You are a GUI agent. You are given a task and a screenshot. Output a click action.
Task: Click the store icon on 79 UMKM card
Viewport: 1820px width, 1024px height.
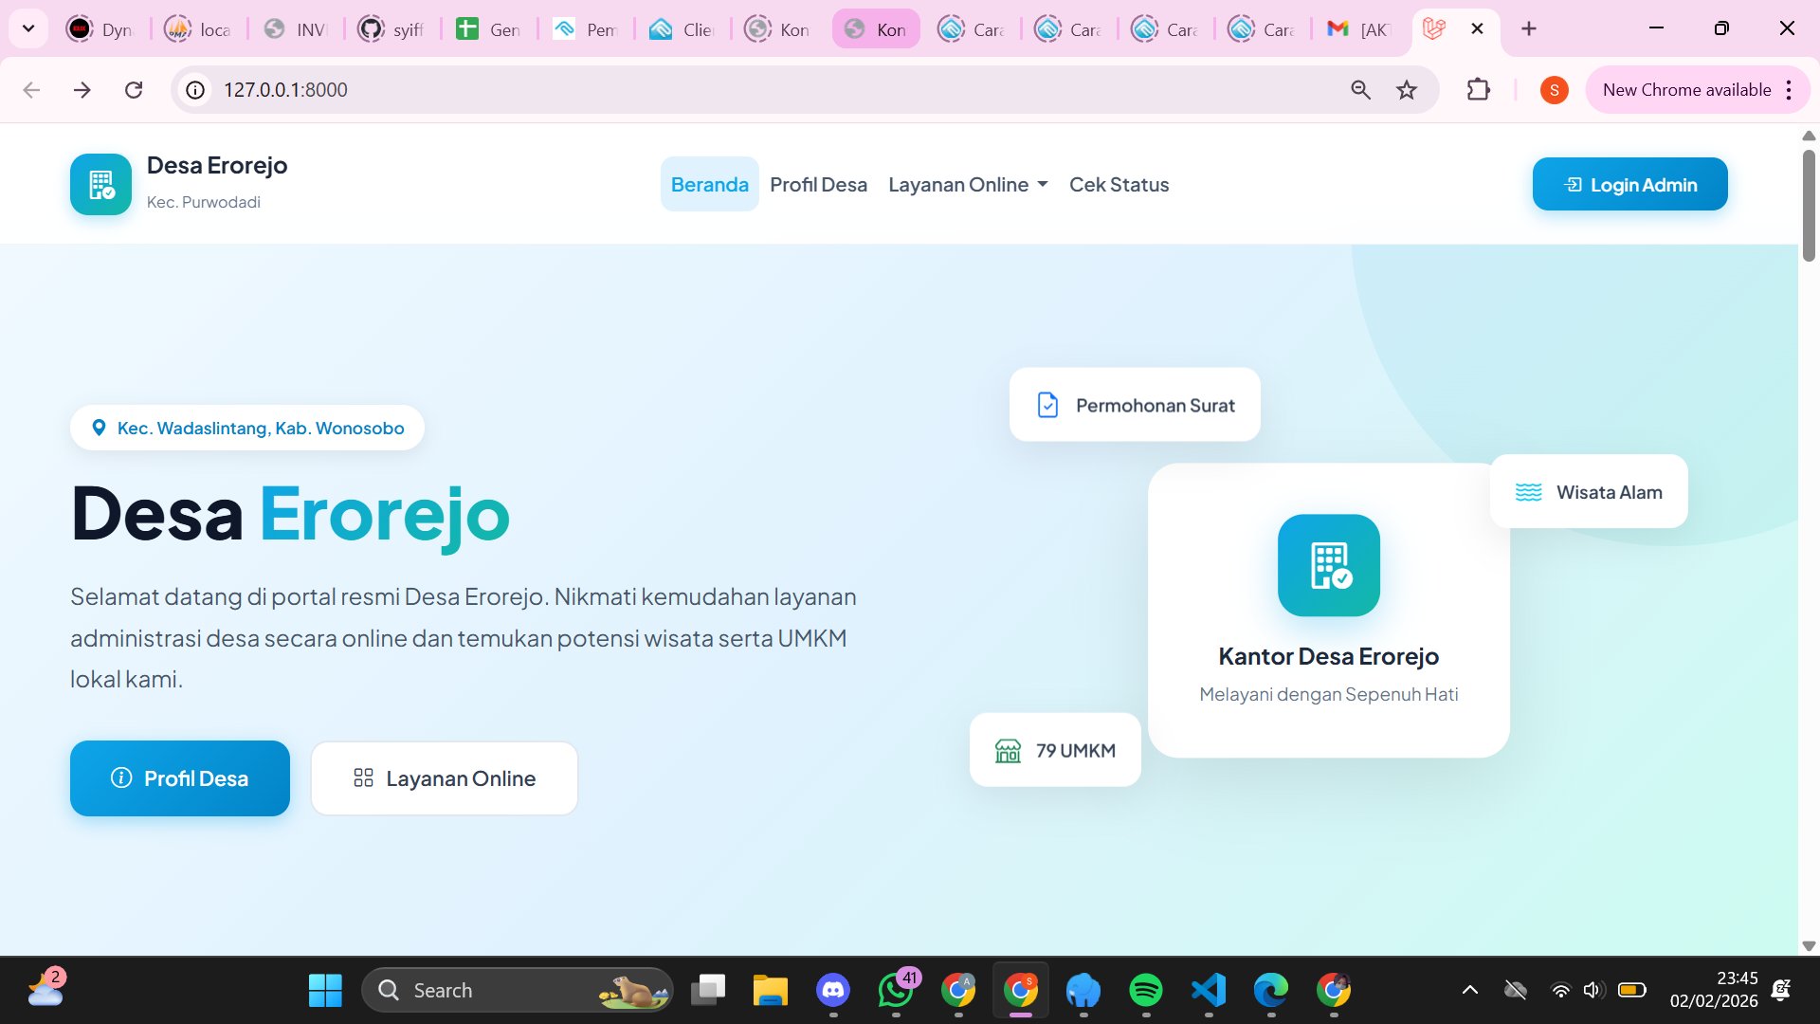pyautogui.click(x=1009, y=750)
